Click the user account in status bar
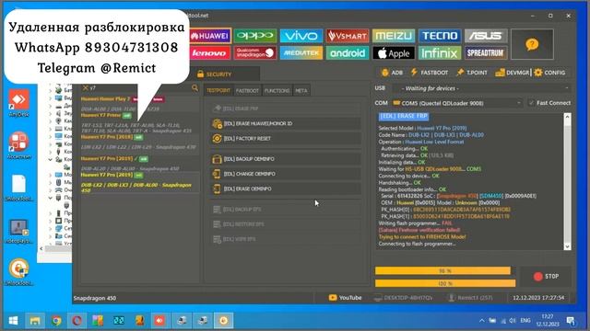The width and height of the screenshot is (590, 331). pos(471,298)
